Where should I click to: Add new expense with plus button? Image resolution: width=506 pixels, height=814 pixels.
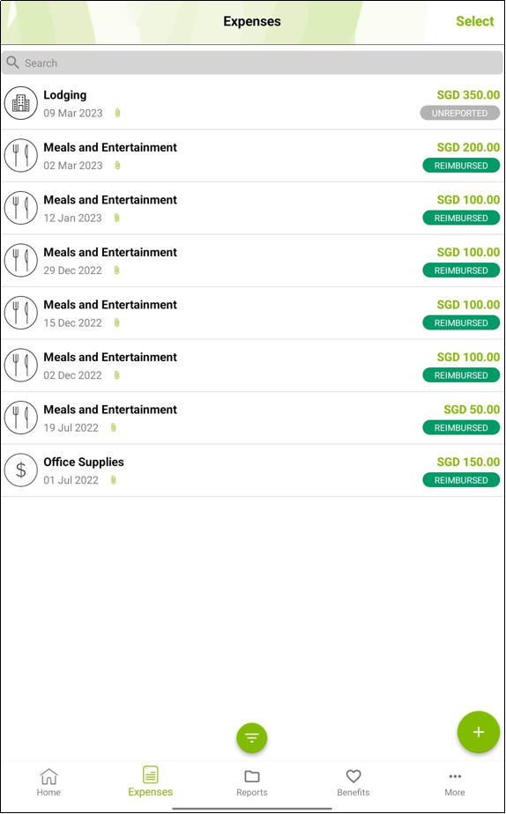pyautogui.click(x=479, y=732)
